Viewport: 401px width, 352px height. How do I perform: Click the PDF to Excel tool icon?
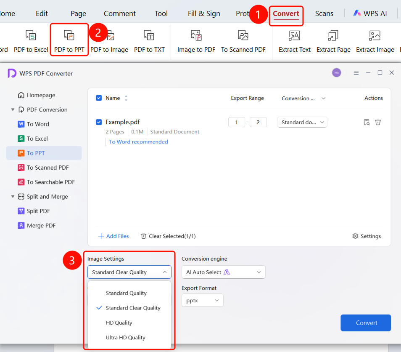pos(31,35)
